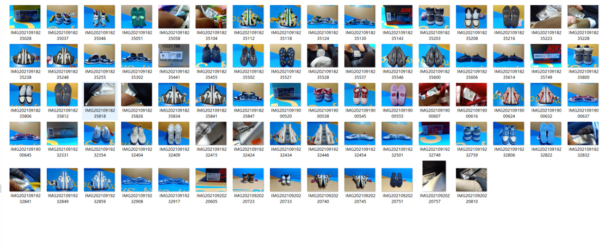Choose thumbnail IMG20210919232832
600x248 pixels.
click(583, 134)
